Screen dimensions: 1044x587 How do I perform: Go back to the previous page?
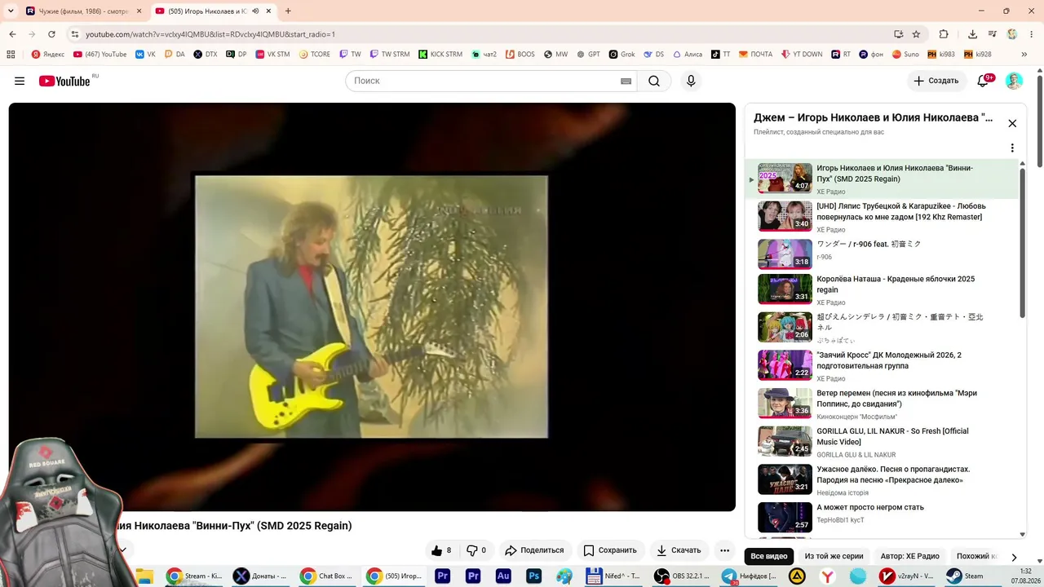coord(12,34)
